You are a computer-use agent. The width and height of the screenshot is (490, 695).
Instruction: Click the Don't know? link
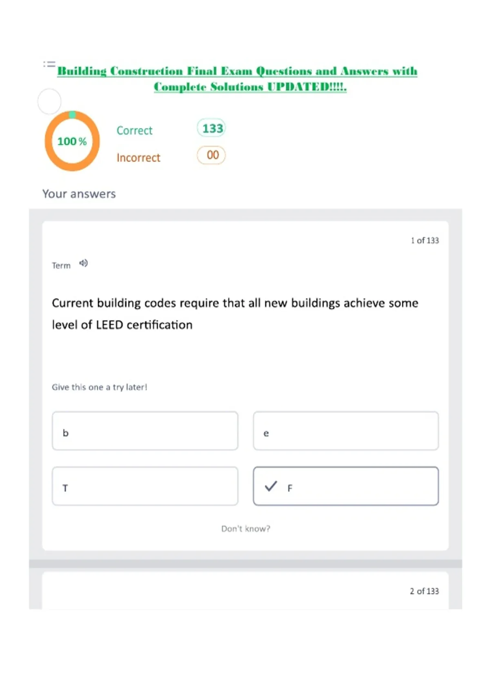pyautogui.click(x=246, y=529)
